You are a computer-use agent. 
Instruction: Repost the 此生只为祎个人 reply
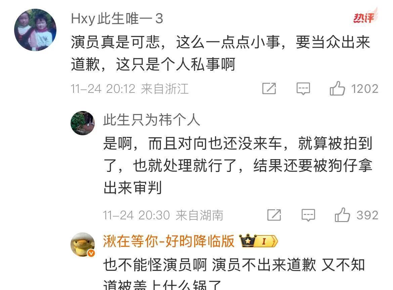[x=274, y=215]
